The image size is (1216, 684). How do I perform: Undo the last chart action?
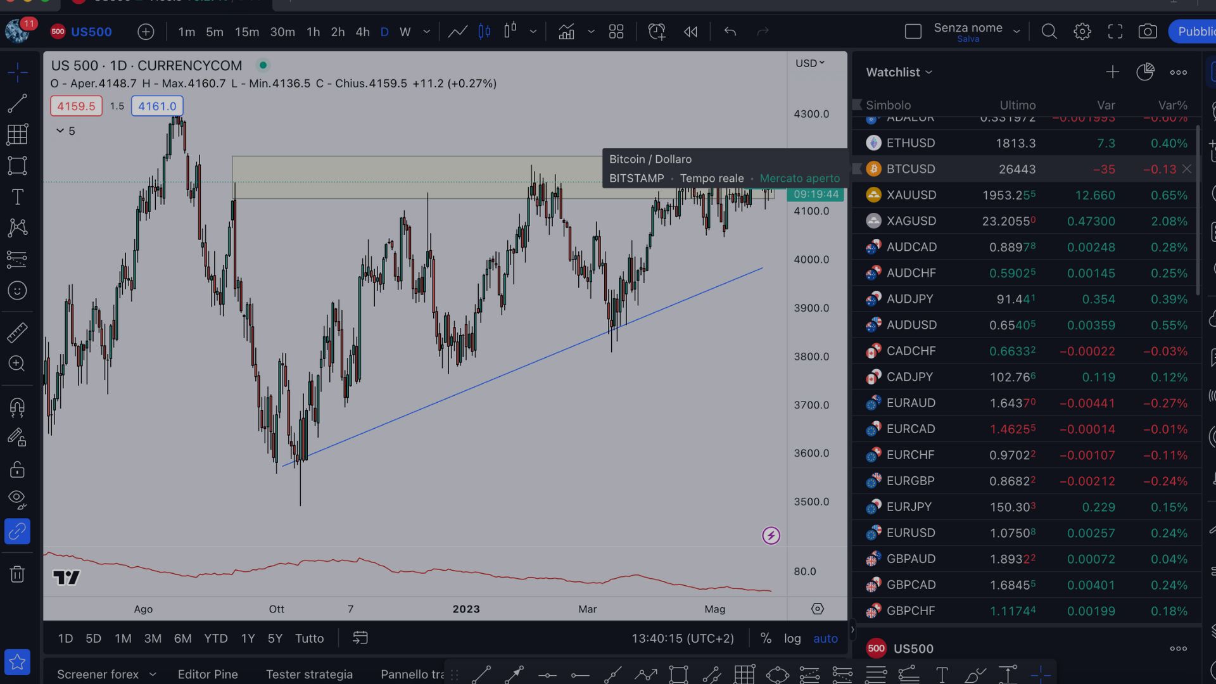(730, 32)
